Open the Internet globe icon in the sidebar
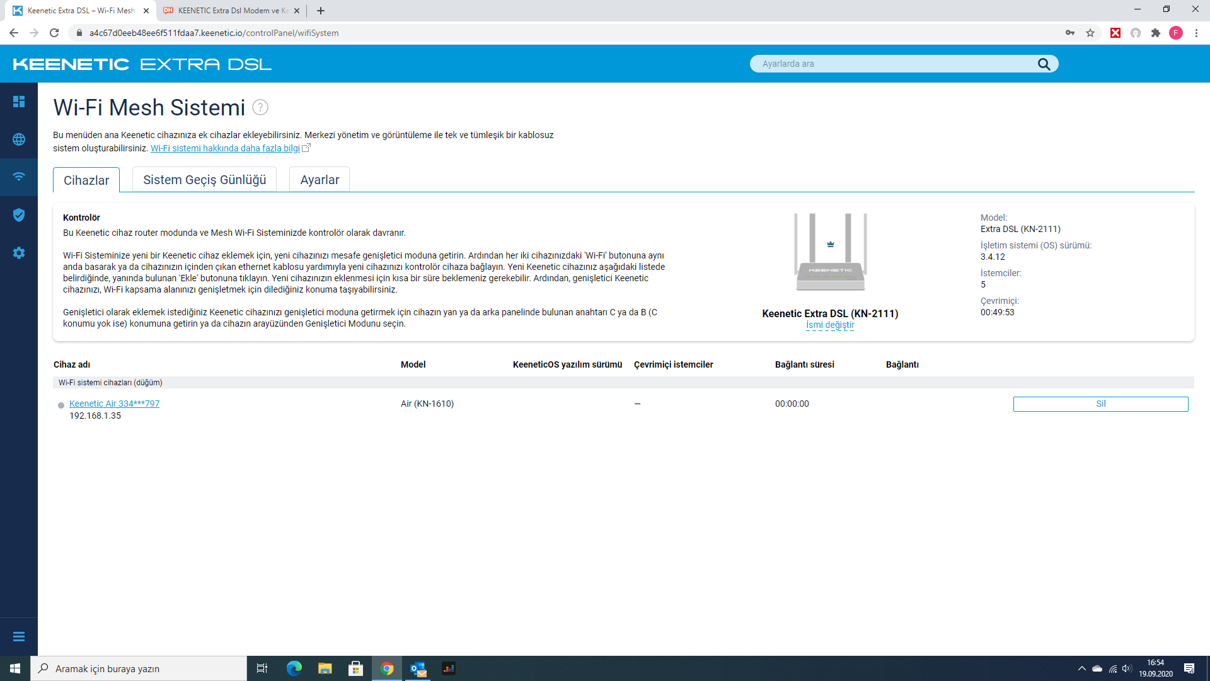The image size is (1210, 681). [19, 139]
